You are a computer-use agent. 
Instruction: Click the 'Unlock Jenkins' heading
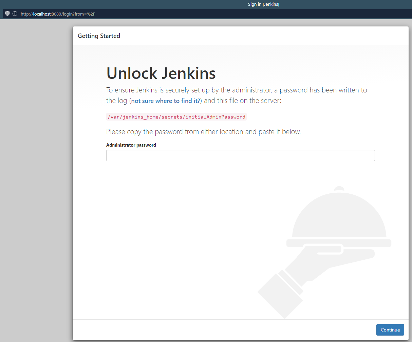[161, 73]
